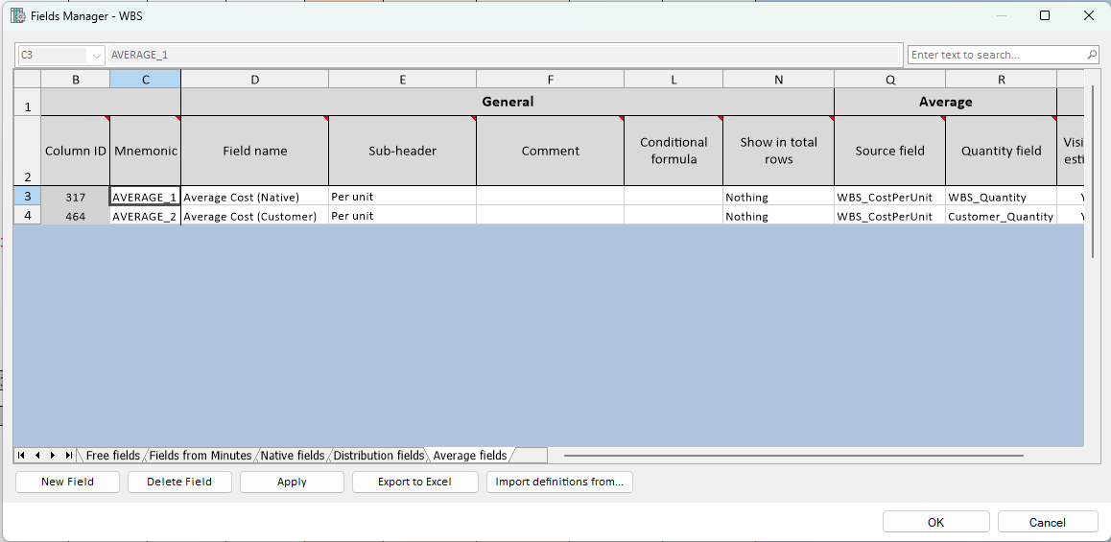Select the Native fields tab
Screen dimensions: 1111x542
coord(293,456)
